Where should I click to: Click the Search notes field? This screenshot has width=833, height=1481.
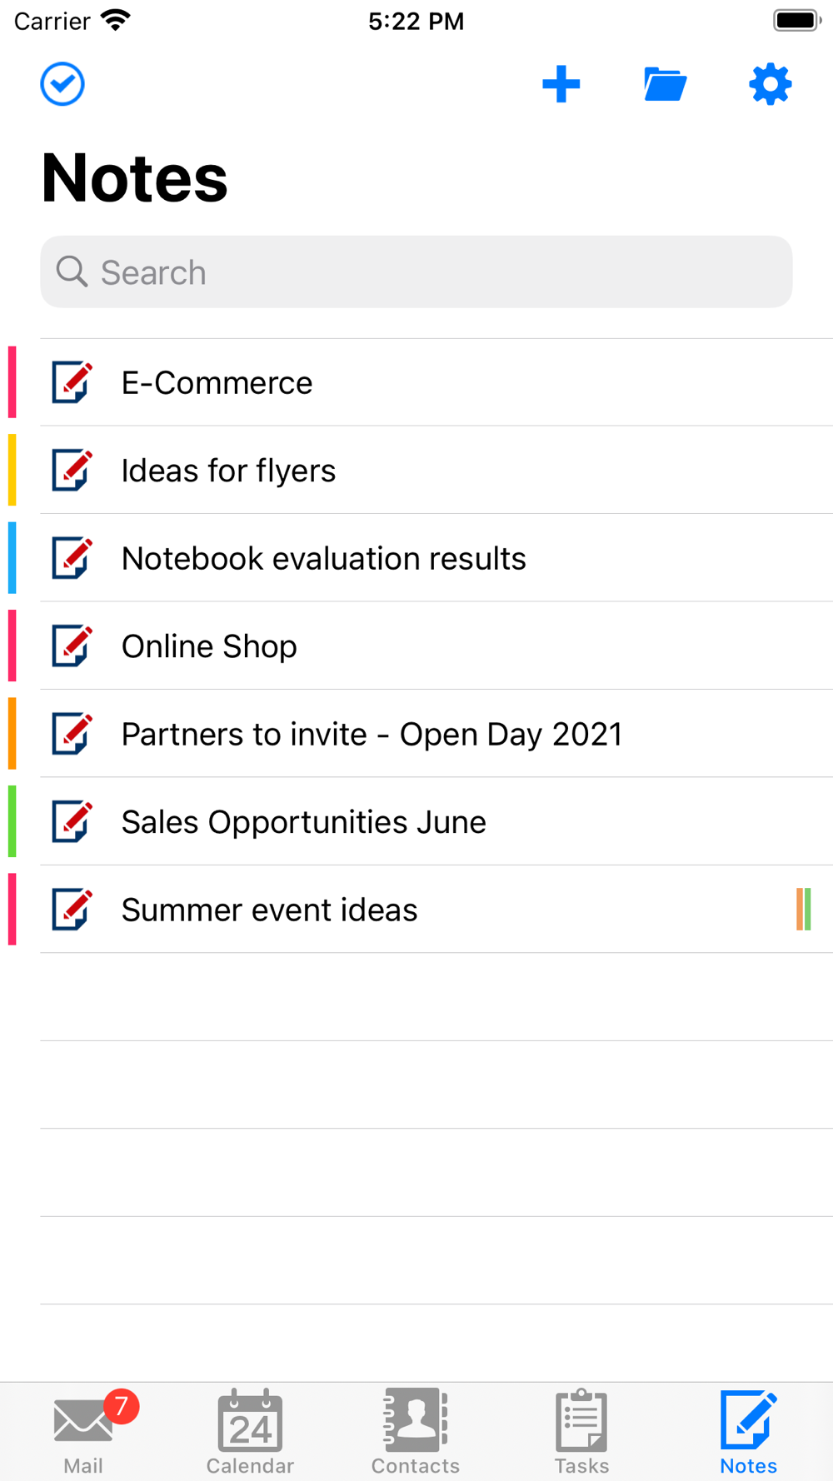pos(416,272)
